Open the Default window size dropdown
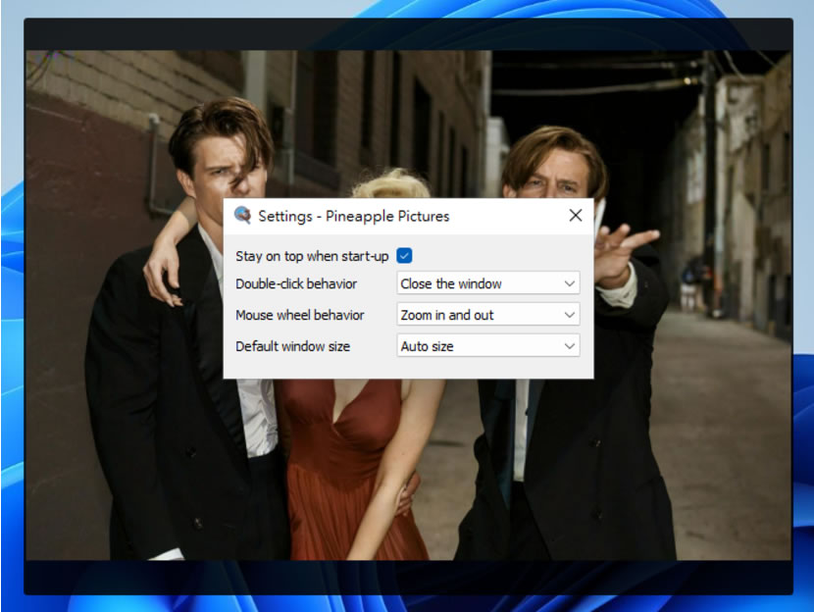 [x=488, y=345]
